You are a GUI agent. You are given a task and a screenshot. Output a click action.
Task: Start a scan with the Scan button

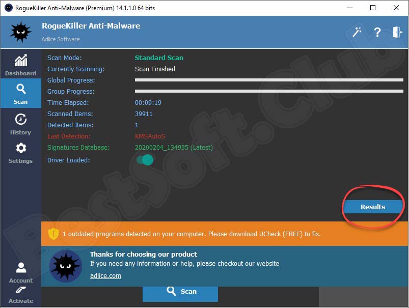tap(180, 291)
